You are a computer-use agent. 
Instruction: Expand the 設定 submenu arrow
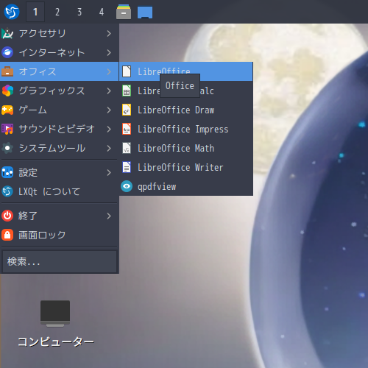tap(109, 172)
